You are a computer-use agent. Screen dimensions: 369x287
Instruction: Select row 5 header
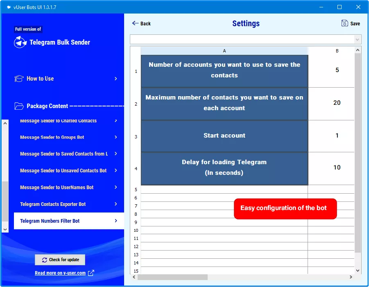136,190
